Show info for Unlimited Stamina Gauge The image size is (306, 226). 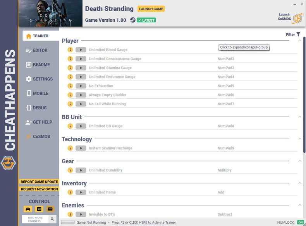[70, 68]
